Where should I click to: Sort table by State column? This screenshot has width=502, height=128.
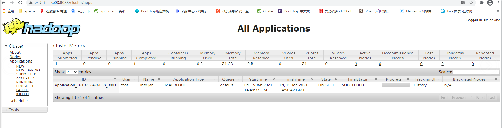(x=328, y=79)
